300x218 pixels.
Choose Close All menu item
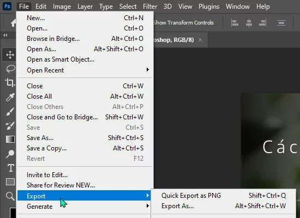(x=85, y=96)
